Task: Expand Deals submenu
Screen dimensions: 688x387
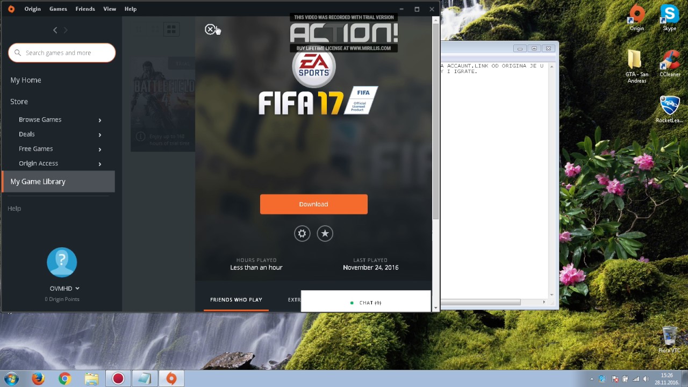Action: coord(99,134)
